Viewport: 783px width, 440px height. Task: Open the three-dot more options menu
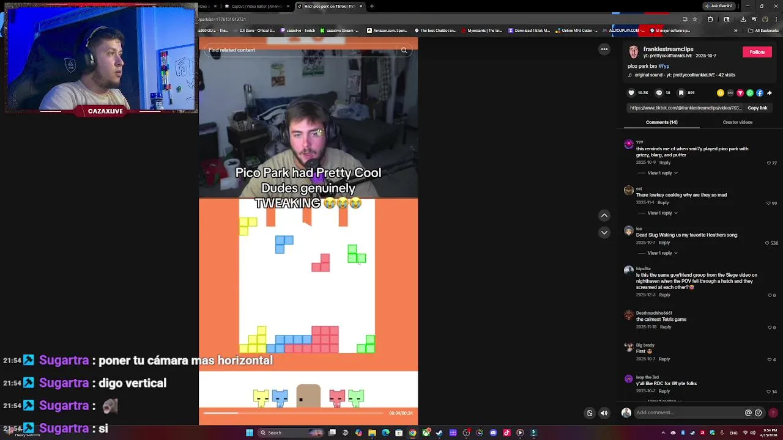click(604, 49)
